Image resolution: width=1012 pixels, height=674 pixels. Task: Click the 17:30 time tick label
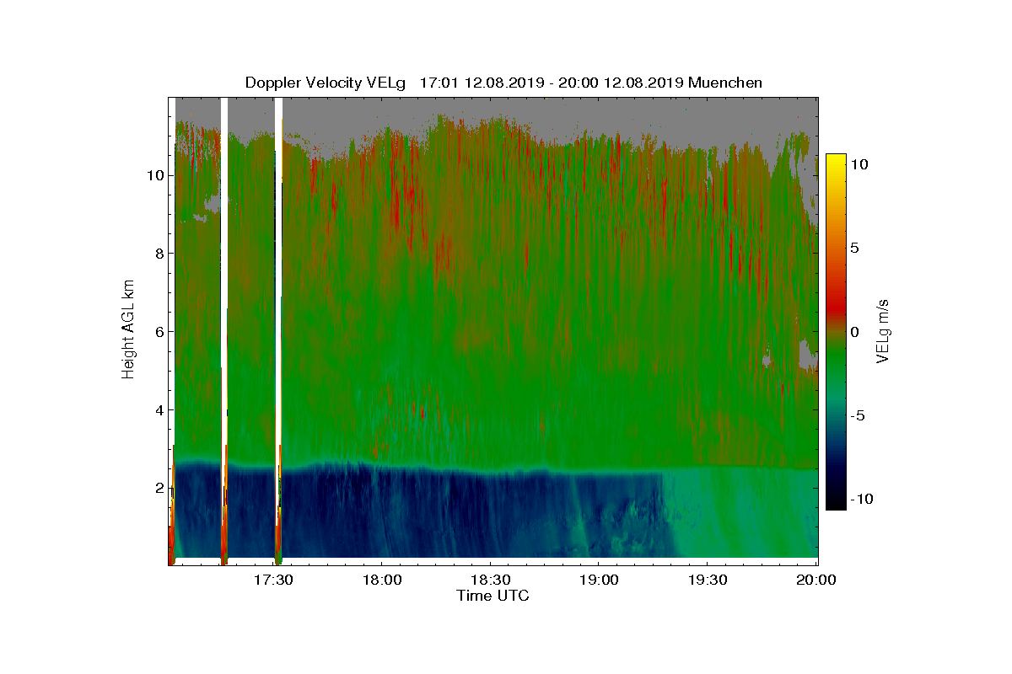(273, 580)
